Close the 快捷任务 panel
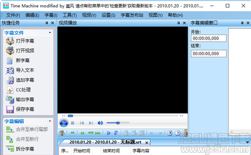This screenshot has height=155, width=251. pyautogui.click(x=52, y=23)
